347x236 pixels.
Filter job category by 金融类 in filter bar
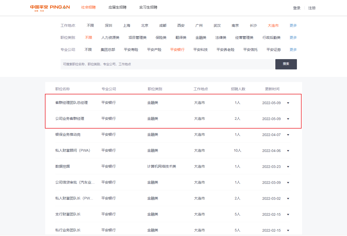(201, 38)
